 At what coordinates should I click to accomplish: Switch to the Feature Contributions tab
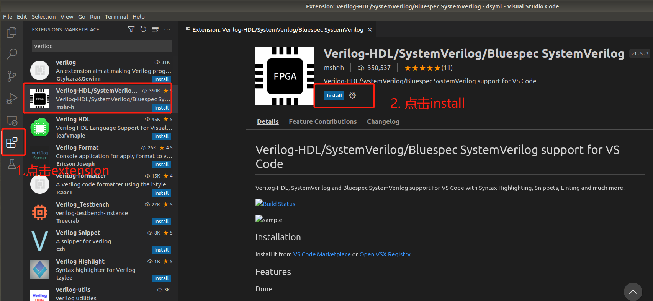coord(322,121)
